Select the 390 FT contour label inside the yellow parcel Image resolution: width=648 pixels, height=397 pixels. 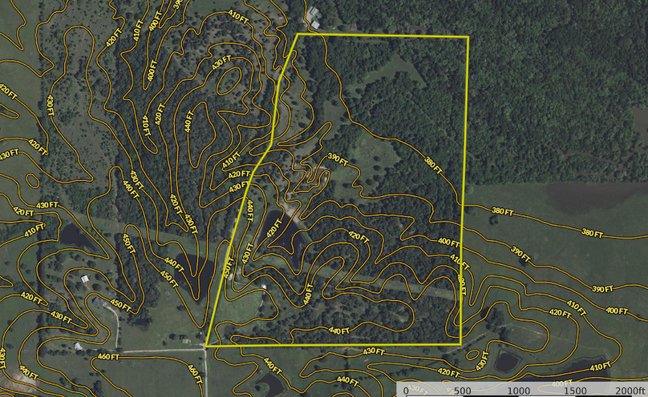pyautogui.click(x=338, y=159)
